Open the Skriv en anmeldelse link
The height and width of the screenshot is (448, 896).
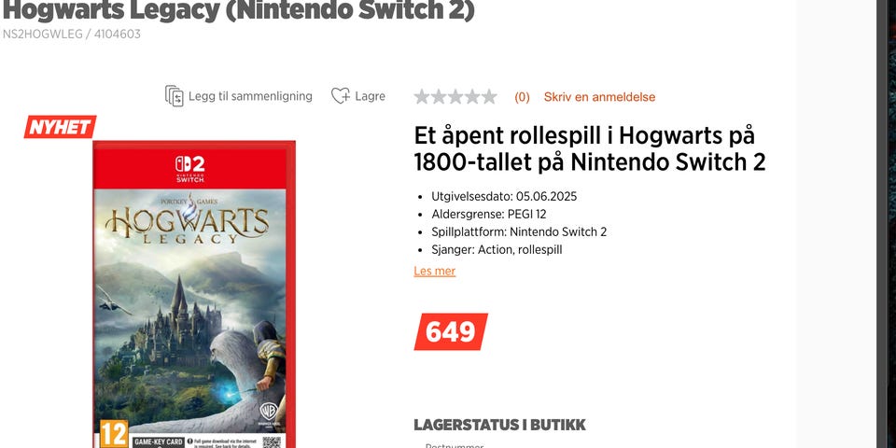(599, 97)
